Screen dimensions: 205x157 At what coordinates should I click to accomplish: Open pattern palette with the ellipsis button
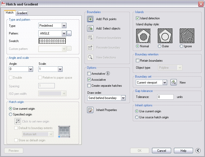tap(69, 33)
